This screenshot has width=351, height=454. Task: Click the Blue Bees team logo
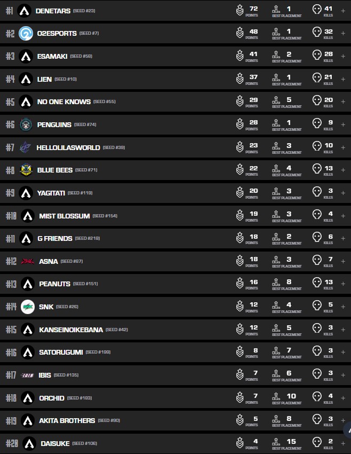[26, 170]
